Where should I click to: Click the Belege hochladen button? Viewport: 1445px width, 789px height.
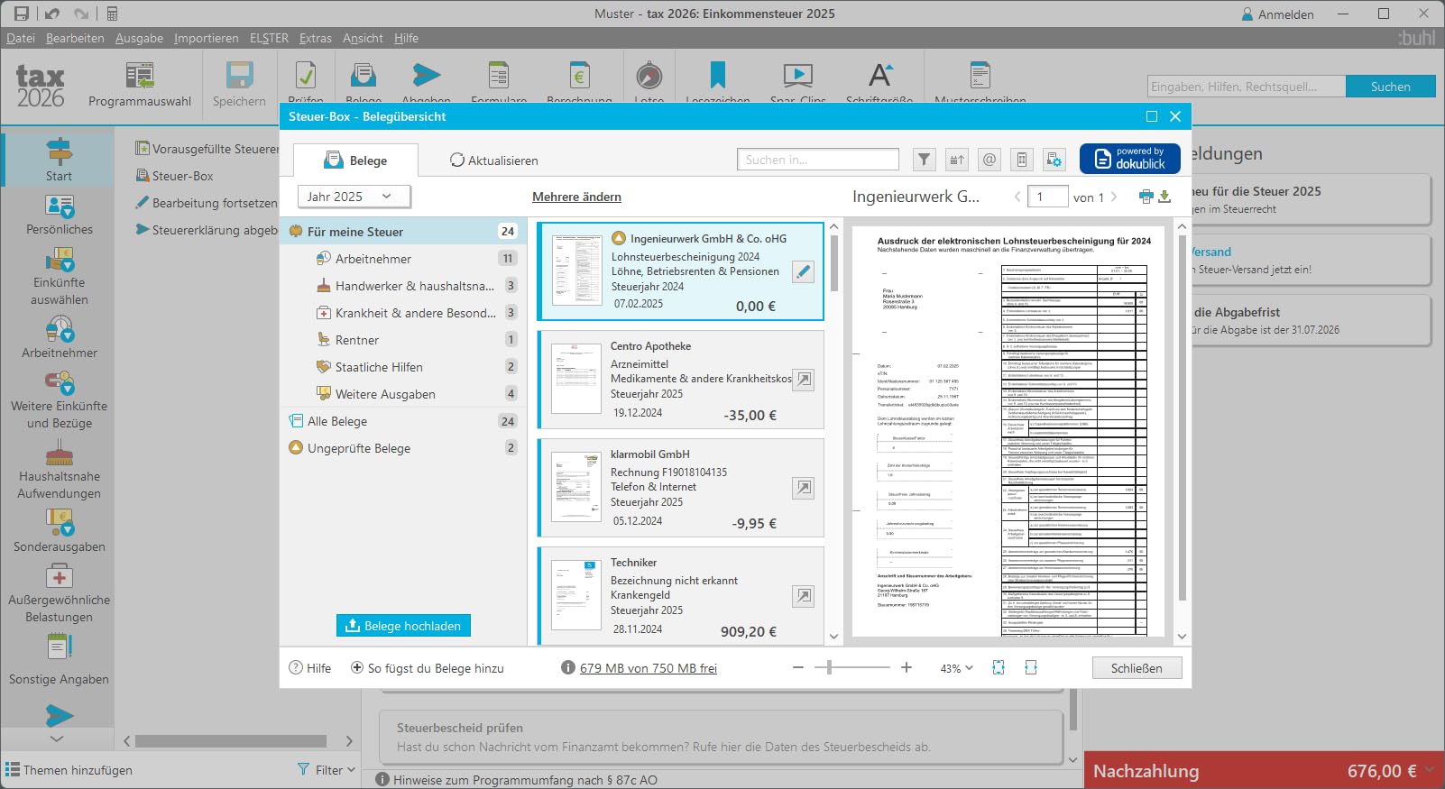[x=403, y=626]
